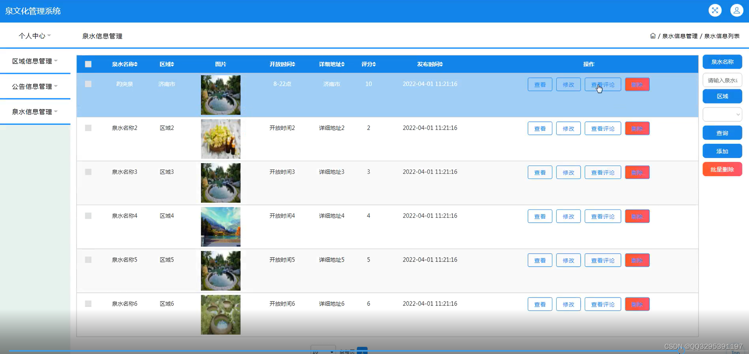Sort by 区域 column header
Screen dimensions: 749x354
167,64
